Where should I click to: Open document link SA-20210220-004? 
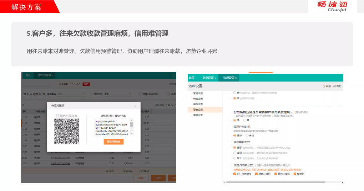coord(60,164)
